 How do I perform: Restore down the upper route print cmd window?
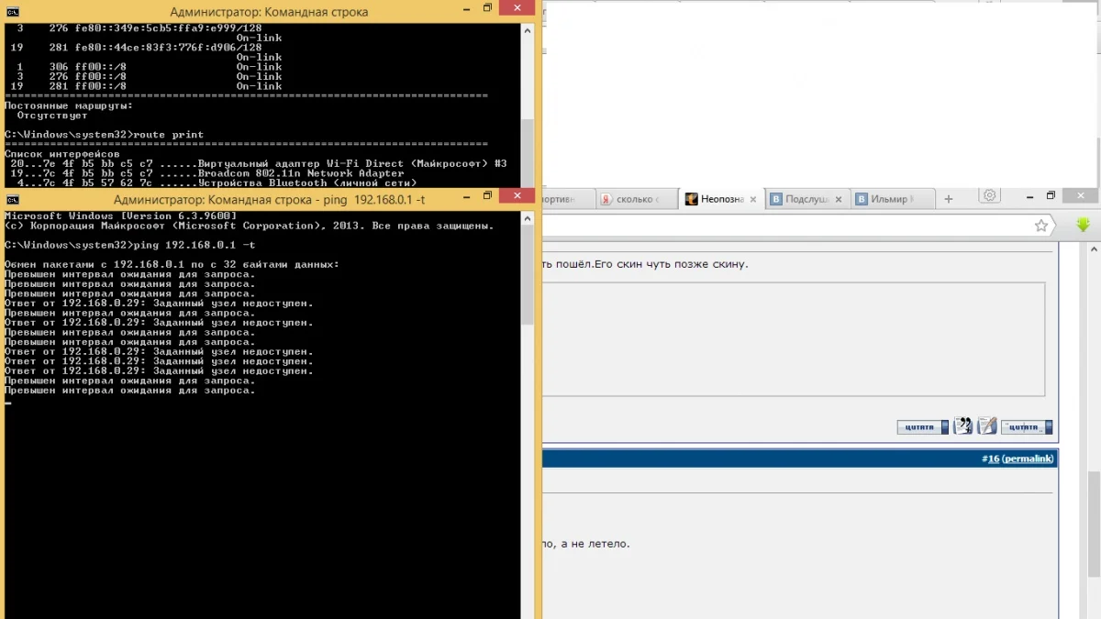coord(488,9)
